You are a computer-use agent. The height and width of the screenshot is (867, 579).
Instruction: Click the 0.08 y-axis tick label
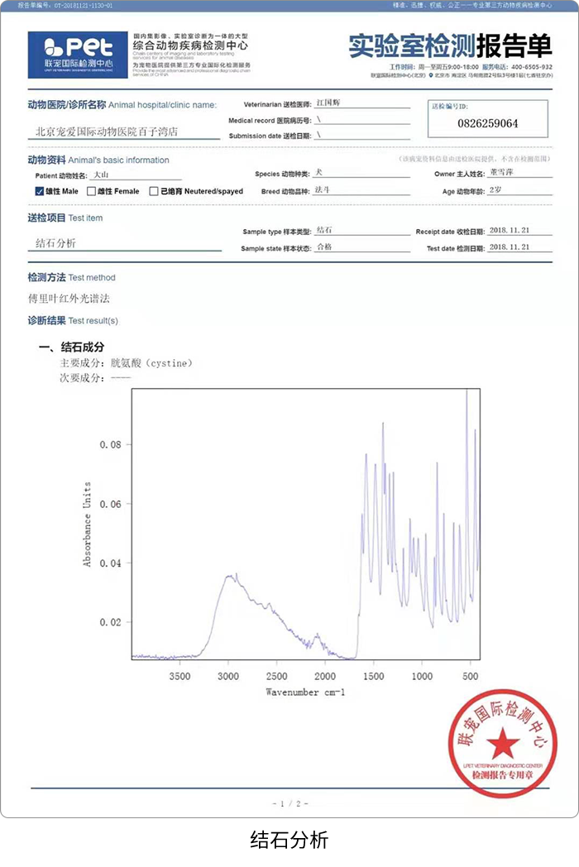point(110,444)
